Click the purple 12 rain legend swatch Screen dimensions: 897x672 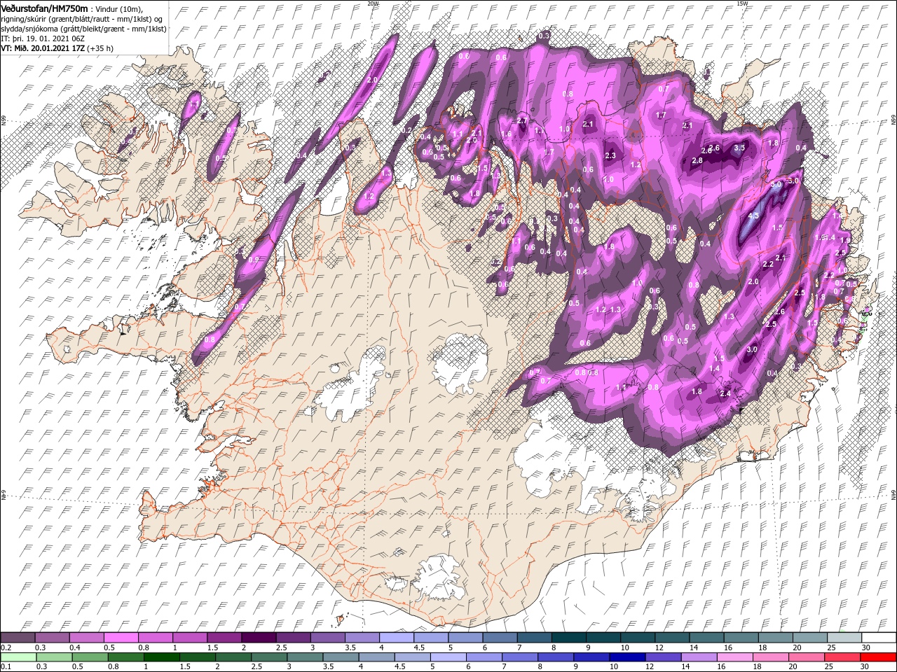pyautogui.click(x=664, y=658)
